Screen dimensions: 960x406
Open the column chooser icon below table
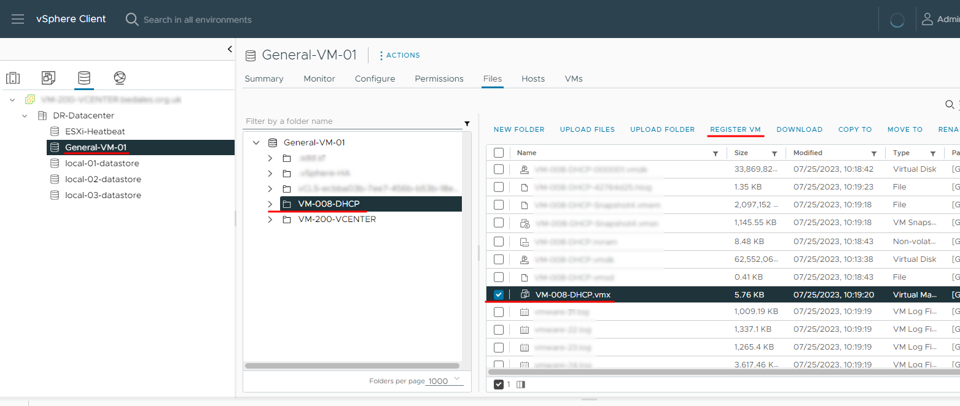click(521, 385)
